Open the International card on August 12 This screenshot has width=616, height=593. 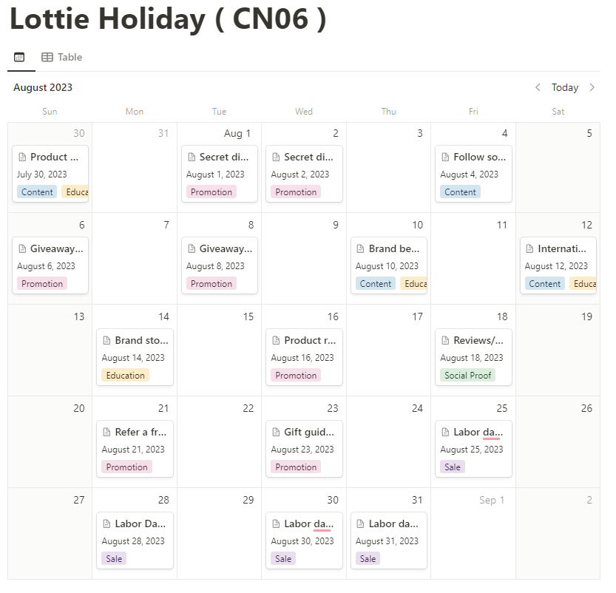click(x=558, y=249)
